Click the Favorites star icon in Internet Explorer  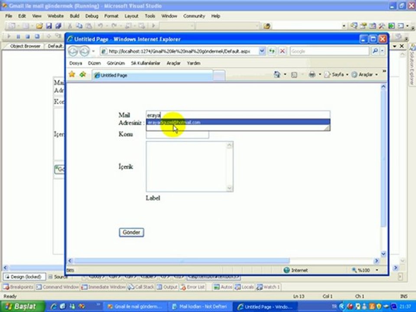tap(71, 75)
